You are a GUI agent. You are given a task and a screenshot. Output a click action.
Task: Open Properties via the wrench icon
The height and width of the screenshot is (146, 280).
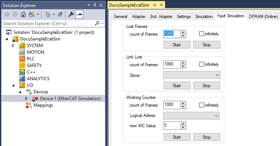(x=71, y=14)
